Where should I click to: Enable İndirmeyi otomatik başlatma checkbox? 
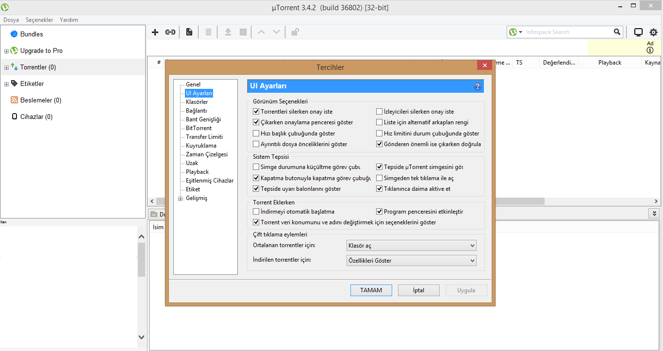click(256, 212)
